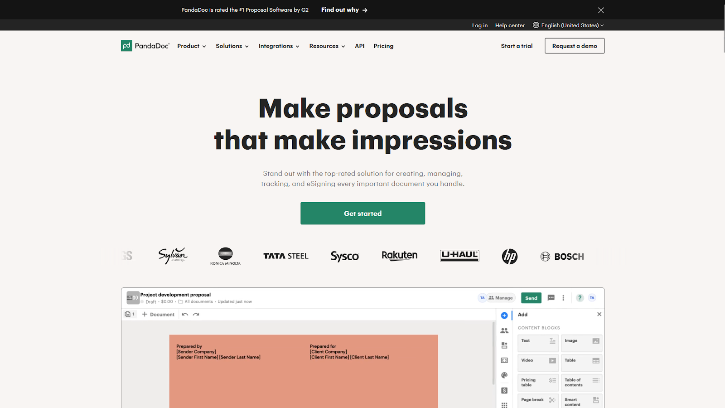Click the TA avatar next to help icon
The height and width of the screenshot is (408, 725).
click(x=592, y=298)
